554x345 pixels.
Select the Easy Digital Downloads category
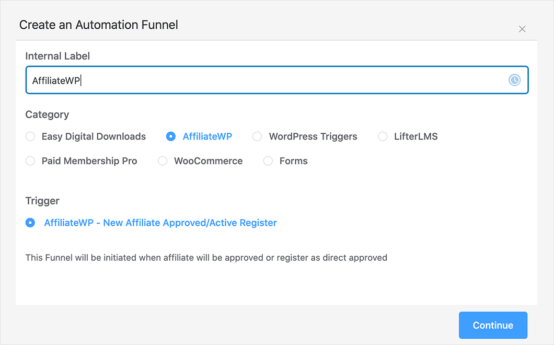[30, 136]
